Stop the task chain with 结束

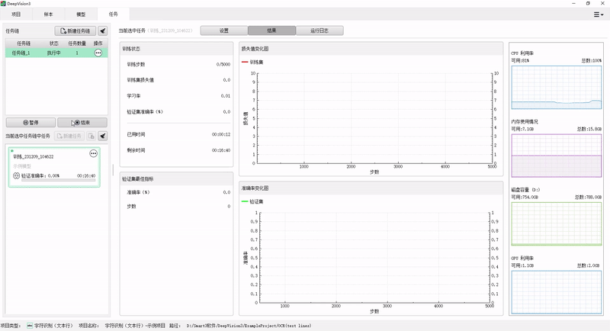click(x=82, y=122)
